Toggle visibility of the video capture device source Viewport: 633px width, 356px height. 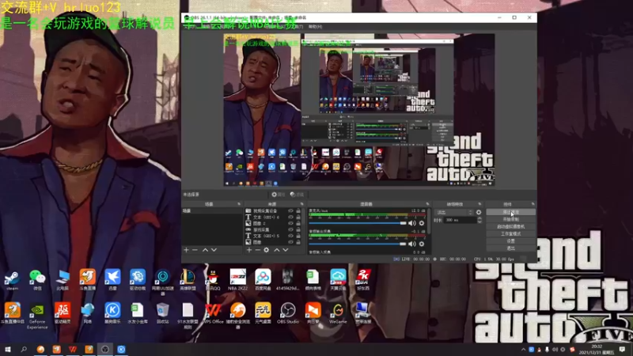click(x=290, y=211)
